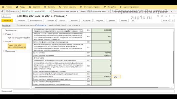Click the line 120 value 29
Viewport: 177px width, 99px height.
[101, 42]
